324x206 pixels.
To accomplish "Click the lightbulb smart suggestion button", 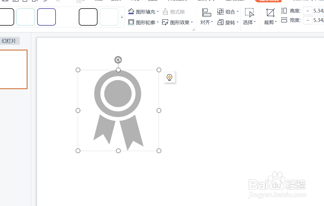I will click(x=169, y=77).
